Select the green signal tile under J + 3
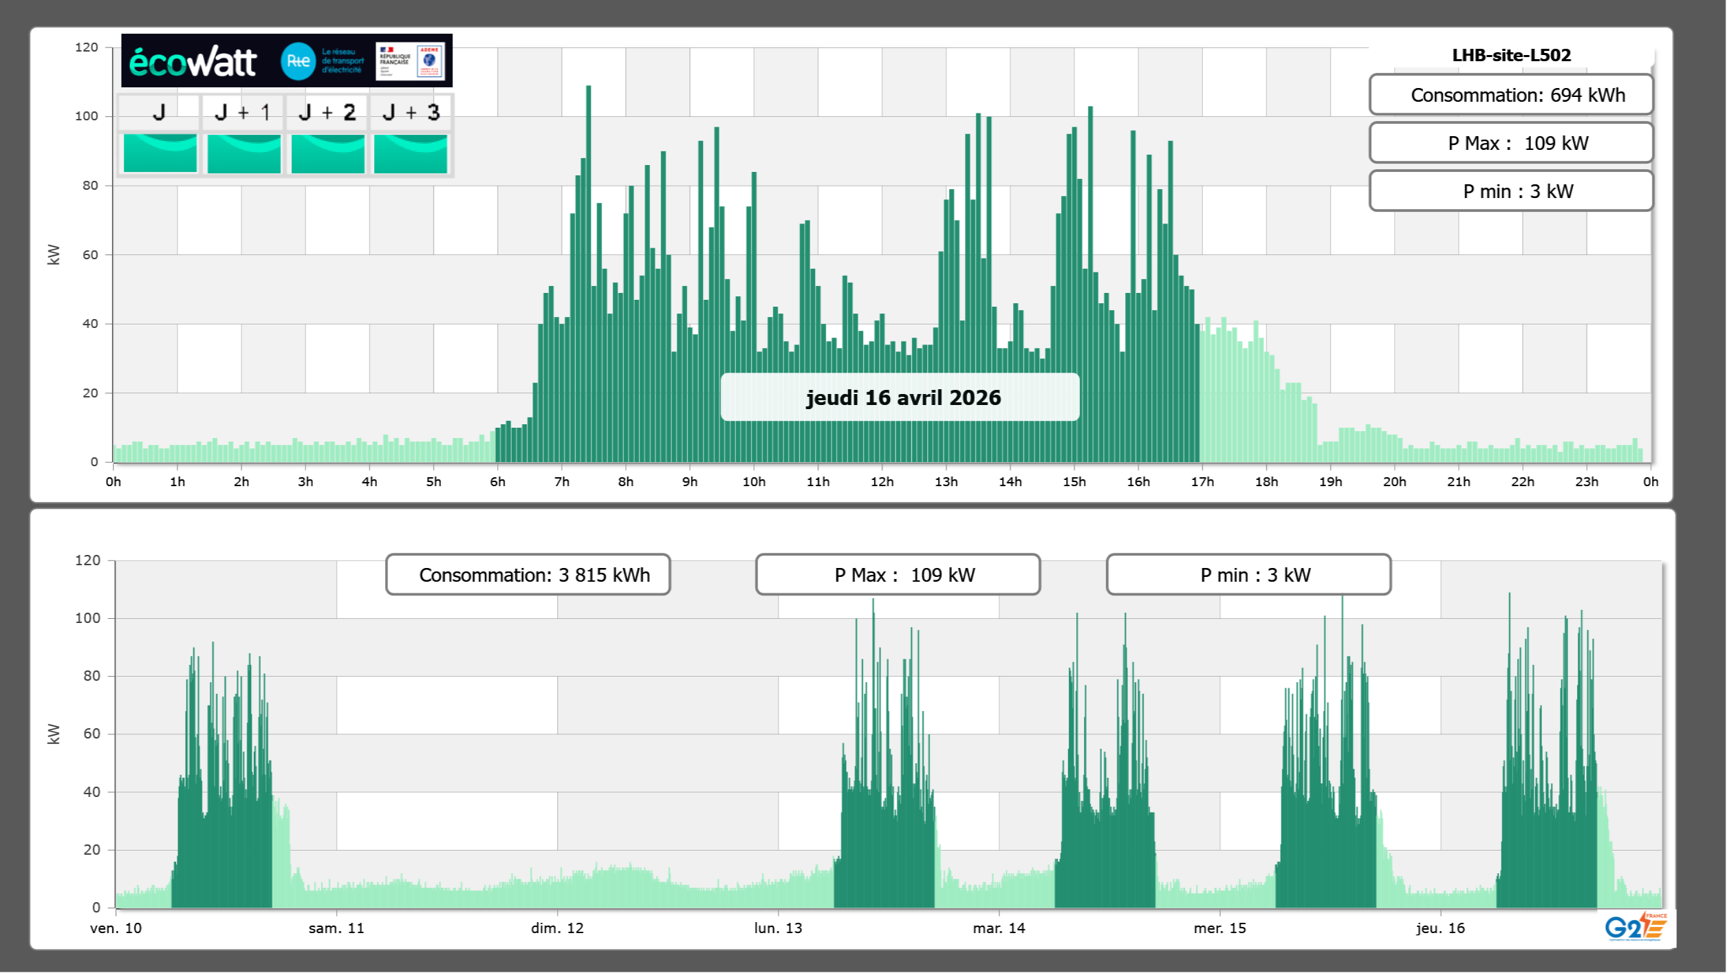Viewport: 1727px width, 973px height. click(x=411, y=153)
